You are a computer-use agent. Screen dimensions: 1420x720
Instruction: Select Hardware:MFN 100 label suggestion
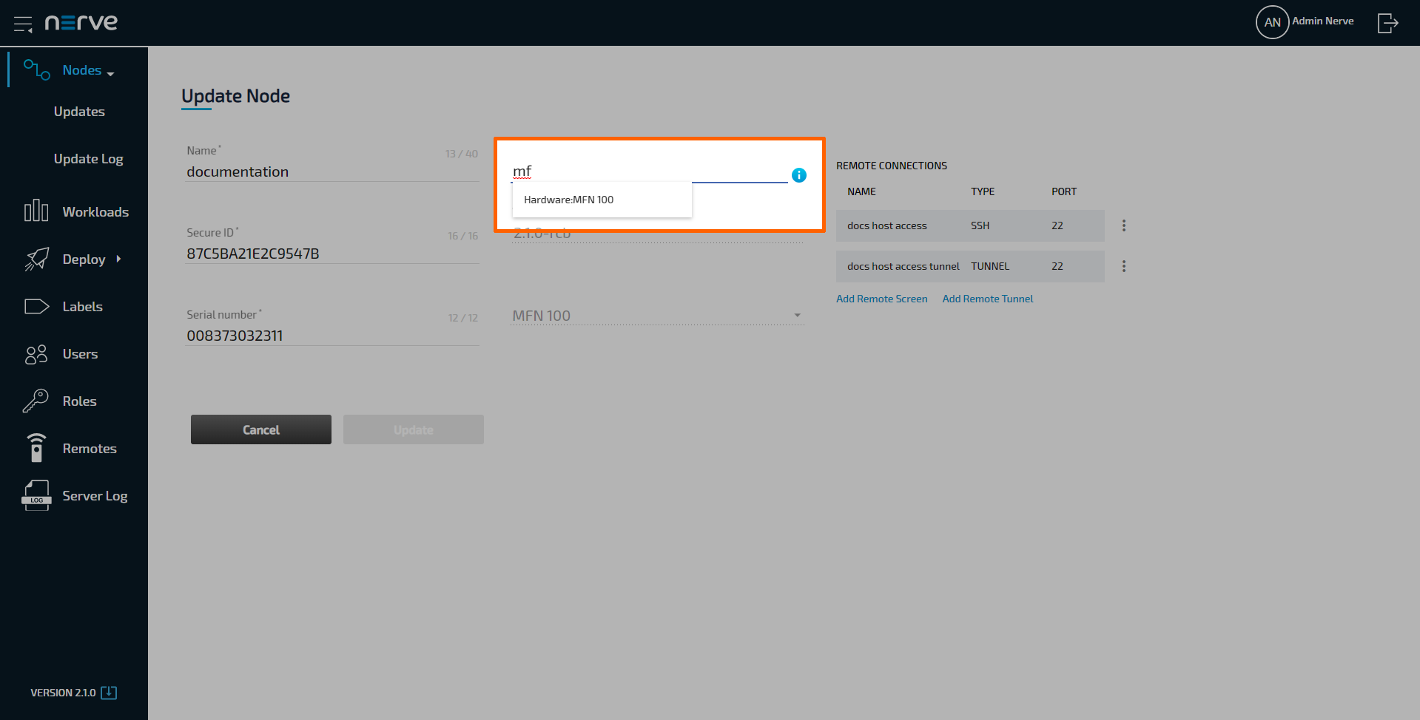[568, 200]
